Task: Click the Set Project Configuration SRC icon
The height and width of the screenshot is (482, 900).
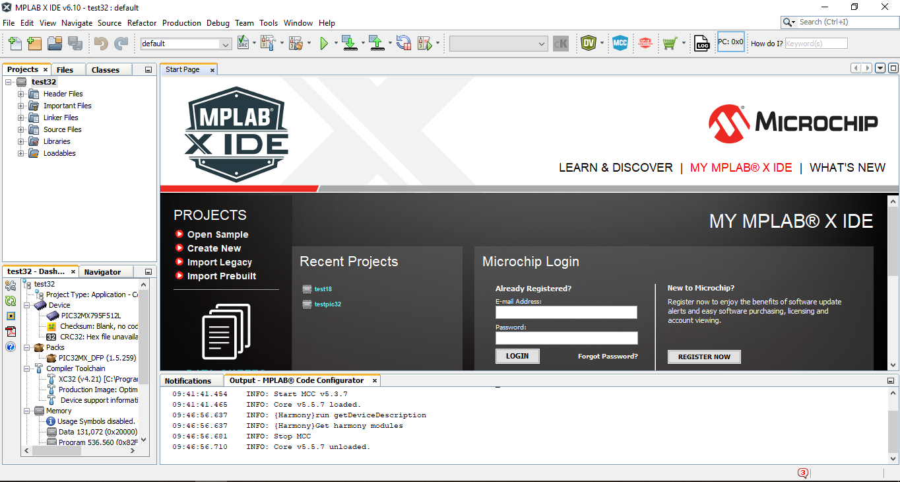Action: [242, 44]
